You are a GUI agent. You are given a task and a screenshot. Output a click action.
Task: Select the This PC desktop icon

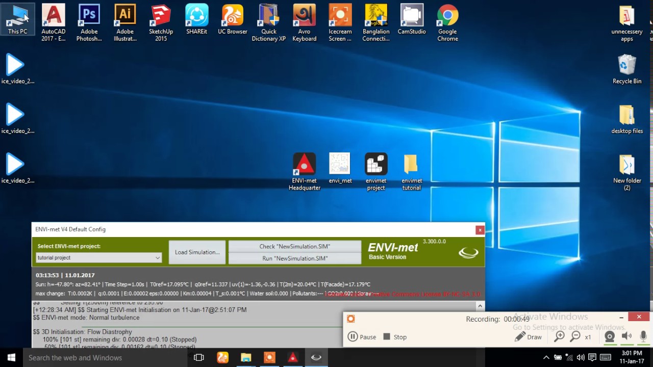pyautogui.click(x=18, y=19)
